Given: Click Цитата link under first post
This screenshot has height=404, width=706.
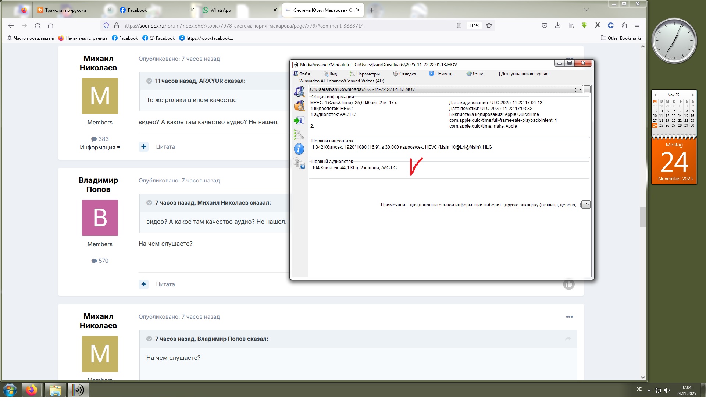Looking at the screenshot, I should pos(165,147).
